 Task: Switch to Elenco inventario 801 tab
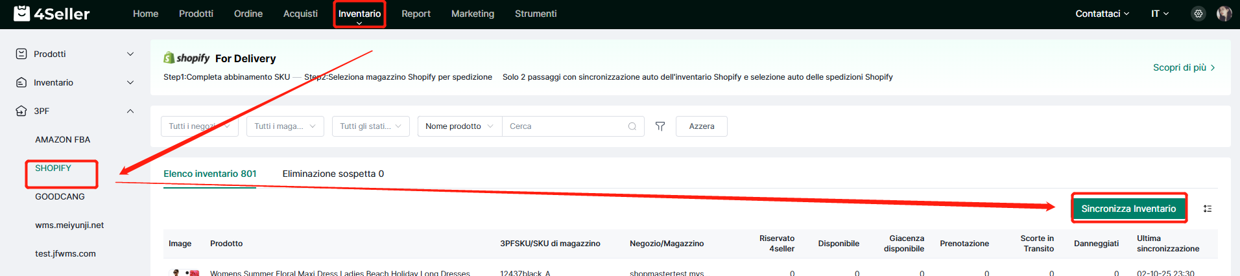pos(210,174)
